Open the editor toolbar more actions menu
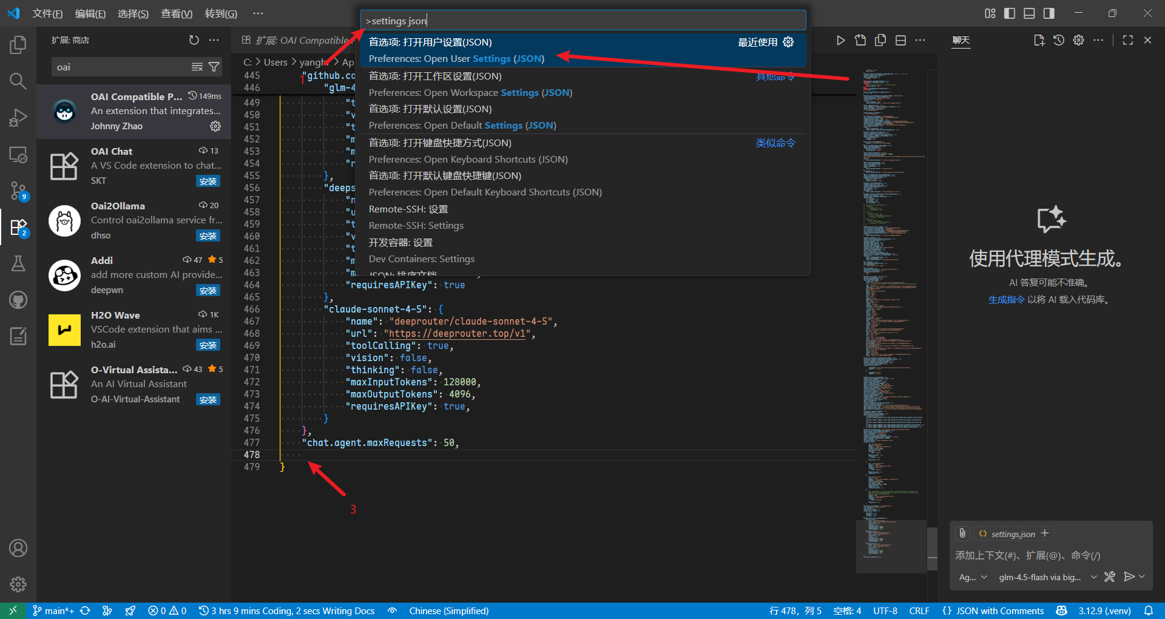 [x=920, y=40]
